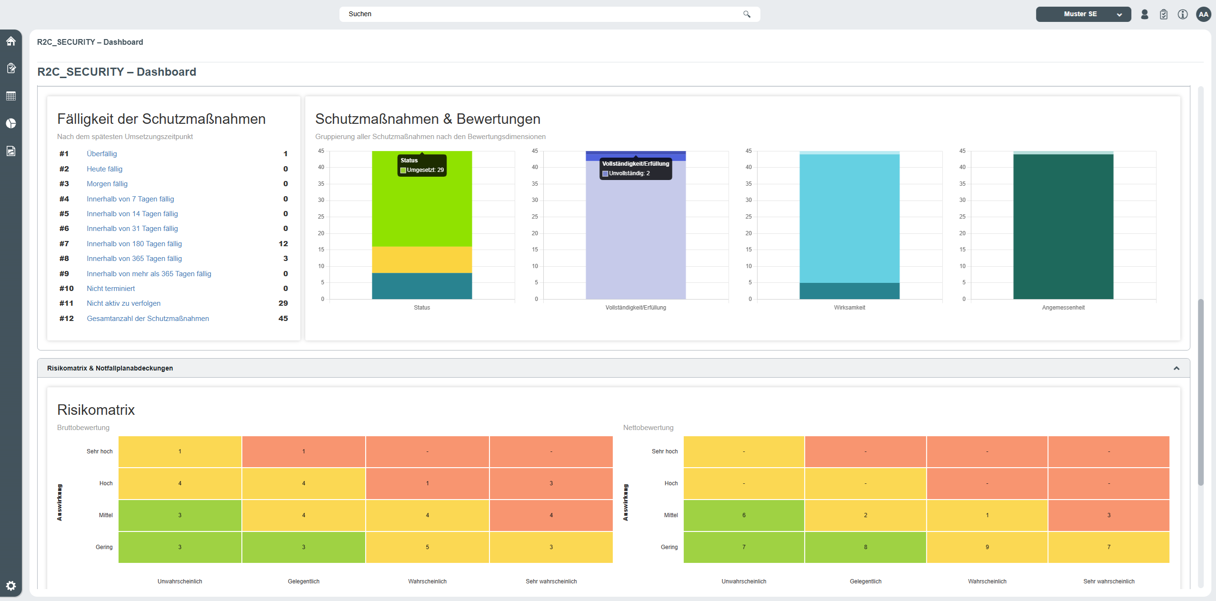
Task: Open the table grid sidebar icon
Action: (x=11, y=96)
